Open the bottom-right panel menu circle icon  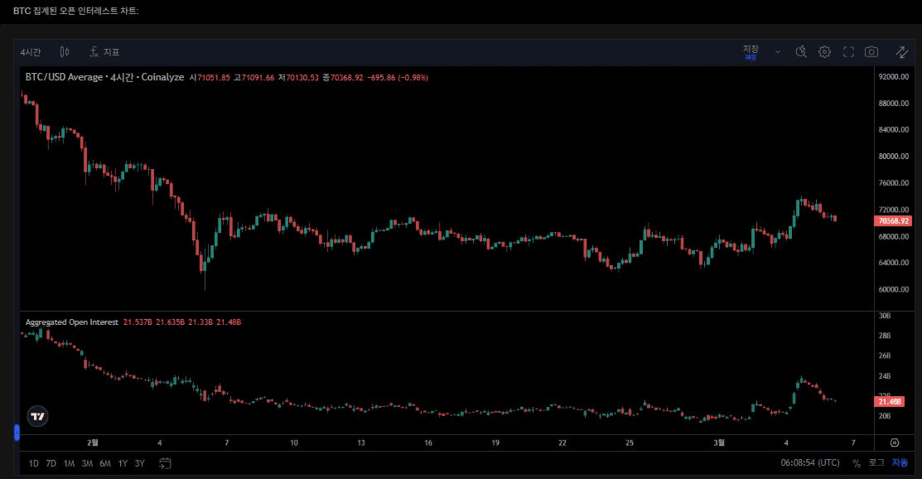[x=893, y=443]
